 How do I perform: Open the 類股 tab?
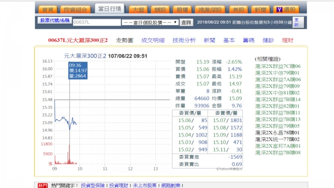coord(160,10)
